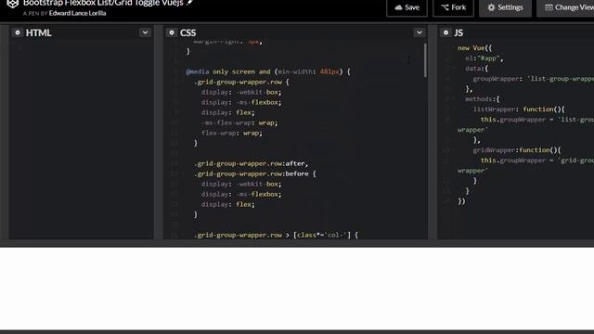Edit pen title using pencil icon
594x334 pixels.
(x=189, y=3)
